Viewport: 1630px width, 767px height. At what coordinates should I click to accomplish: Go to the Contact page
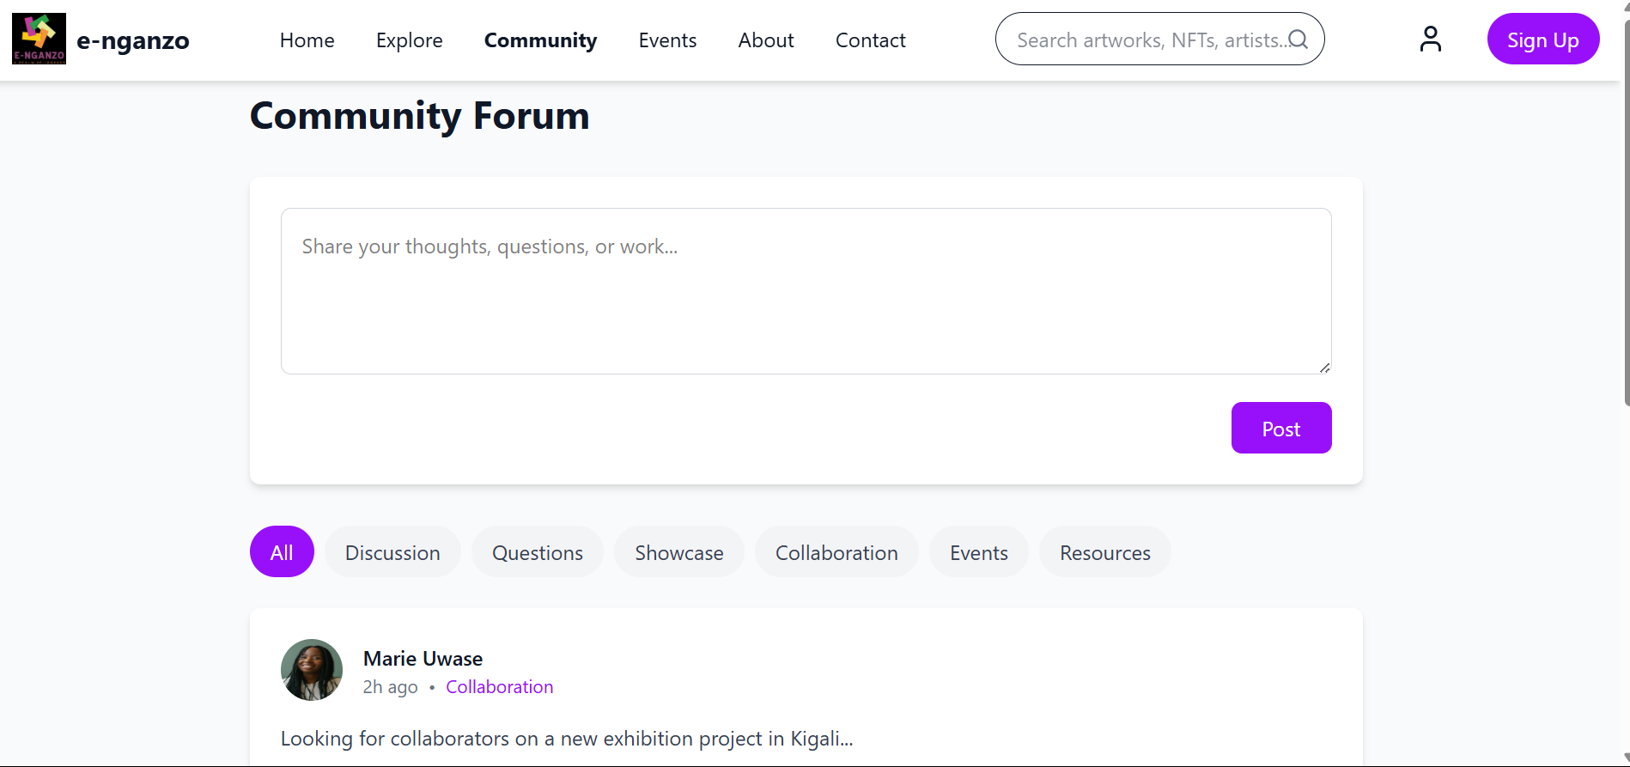click(x=870, y=40)
